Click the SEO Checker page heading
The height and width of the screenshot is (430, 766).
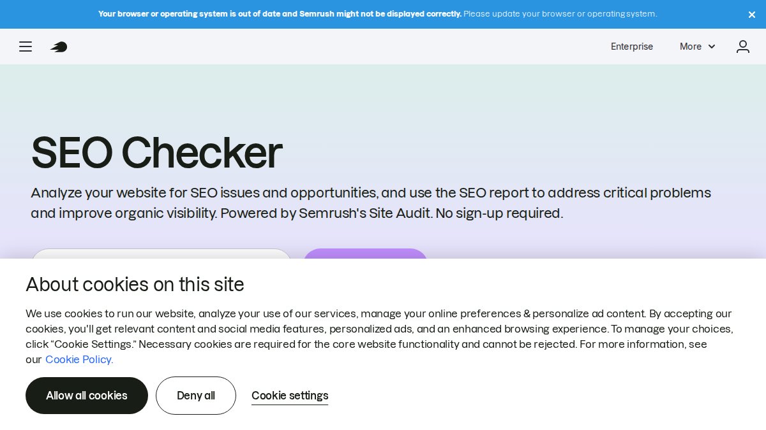[156, 152]
